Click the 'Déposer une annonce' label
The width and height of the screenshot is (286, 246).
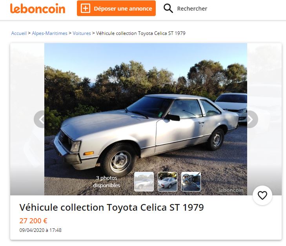(x=123, y=9)
